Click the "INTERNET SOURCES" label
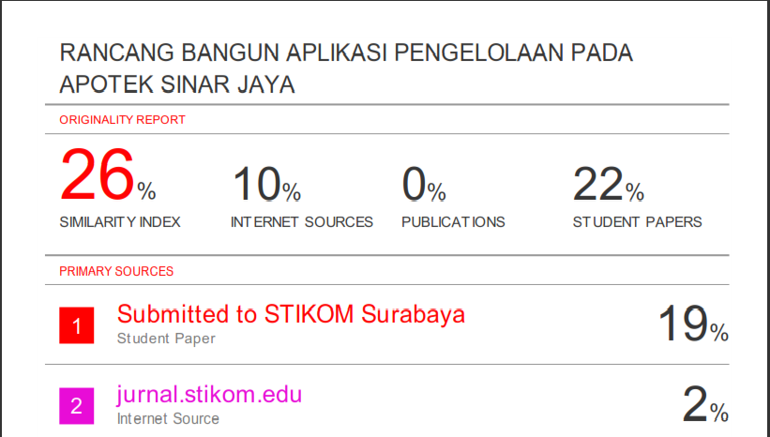 coord(302,222)
